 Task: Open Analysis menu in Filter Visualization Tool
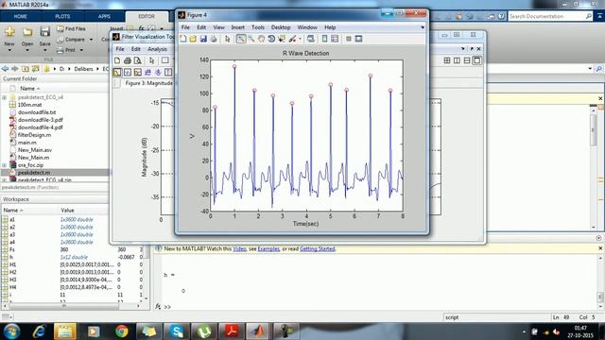coord(157,49)
